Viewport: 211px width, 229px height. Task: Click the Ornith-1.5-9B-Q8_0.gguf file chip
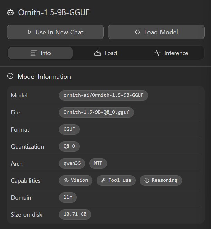coord(97,112)
